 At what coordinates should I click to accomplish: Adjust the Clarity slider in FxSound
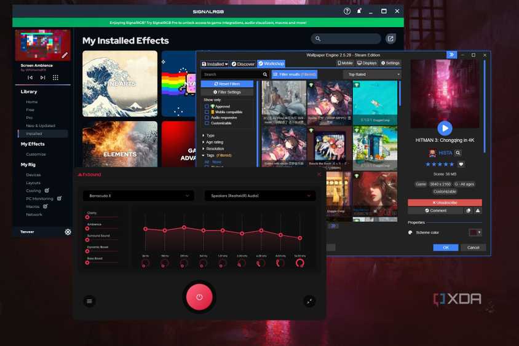tap(101, 217)
